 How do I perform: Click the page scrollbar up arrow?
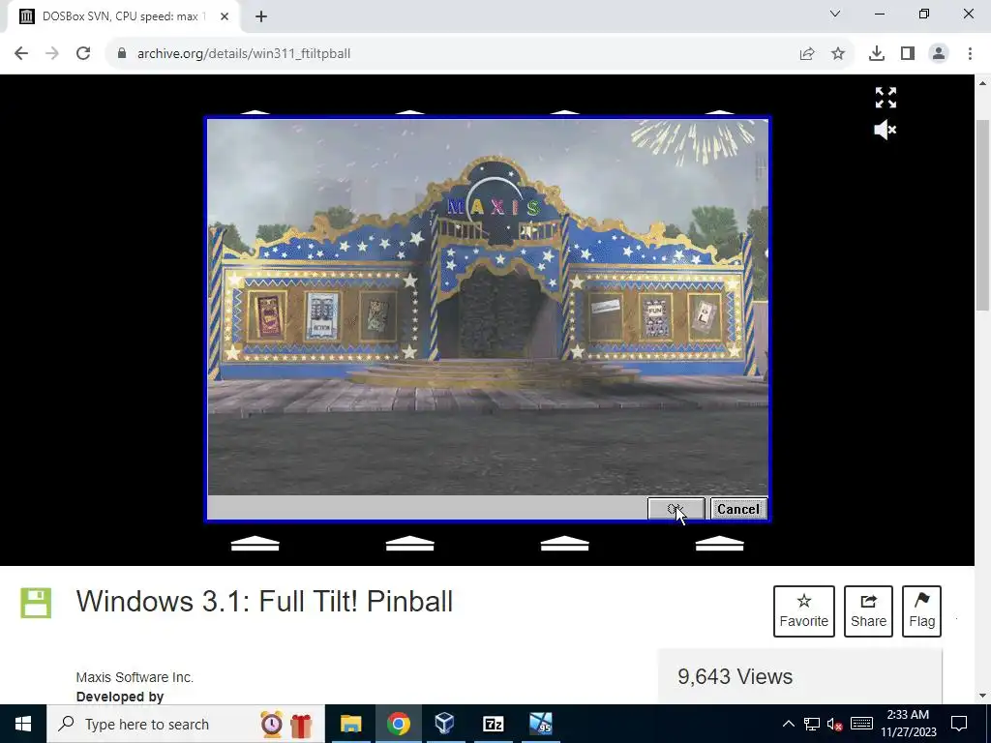coord(982,82)
